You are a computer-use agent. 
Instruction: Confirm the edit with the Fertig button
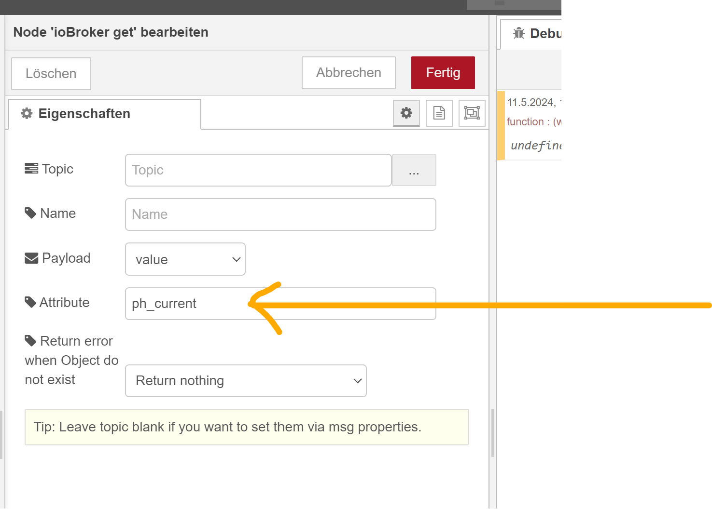(x=443, y=73)
